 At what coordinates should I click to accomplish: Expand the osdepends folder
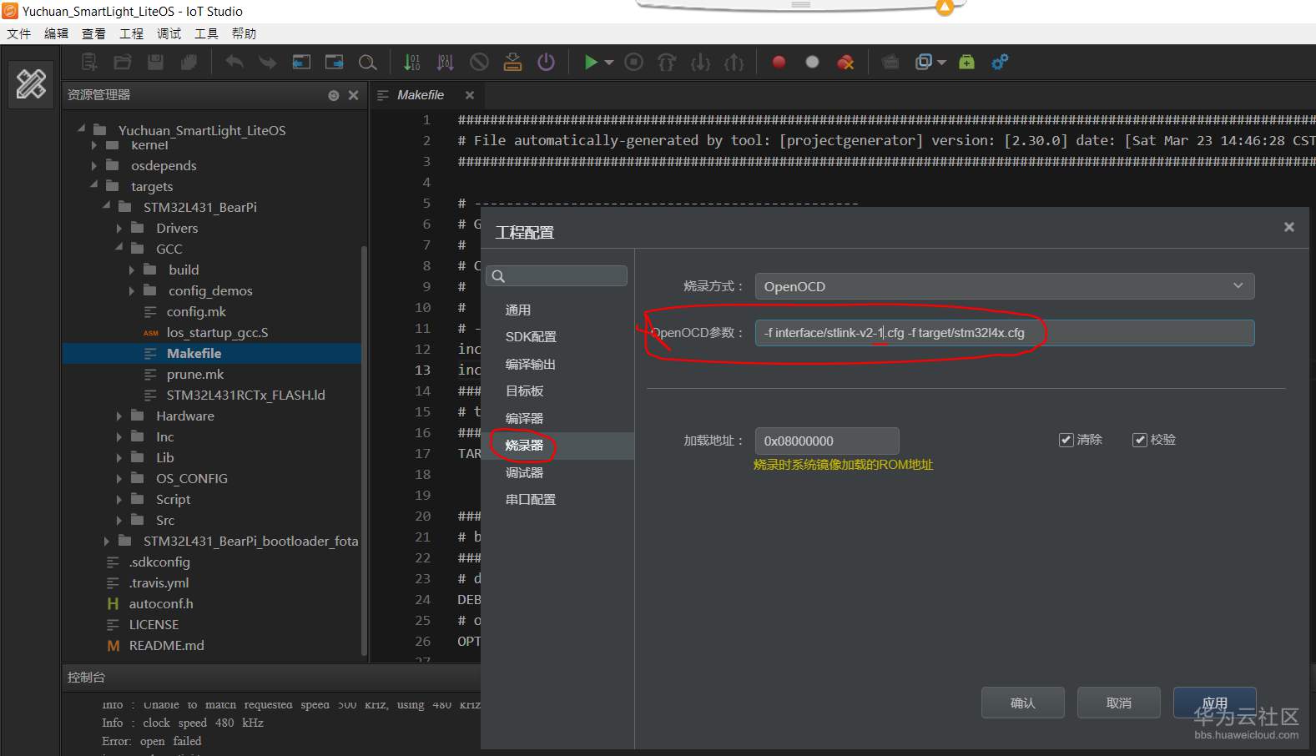click(x=93, y=166)
